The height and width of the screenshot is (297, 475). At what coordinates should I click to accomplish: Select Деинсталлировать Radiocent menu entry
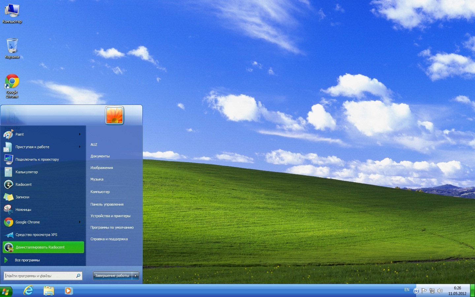click(40, 247)
